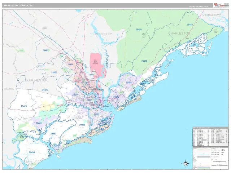Viewport: 231px width, 173px height.
Task: Select ZIP code label 29487
Action: 53,134
